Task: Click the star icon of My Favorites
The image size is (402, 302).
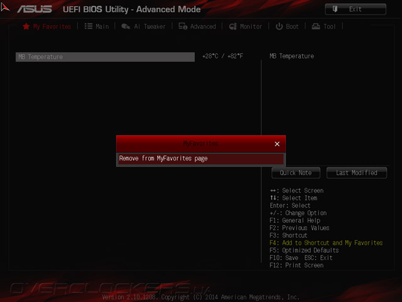Action: coord(26,26)
